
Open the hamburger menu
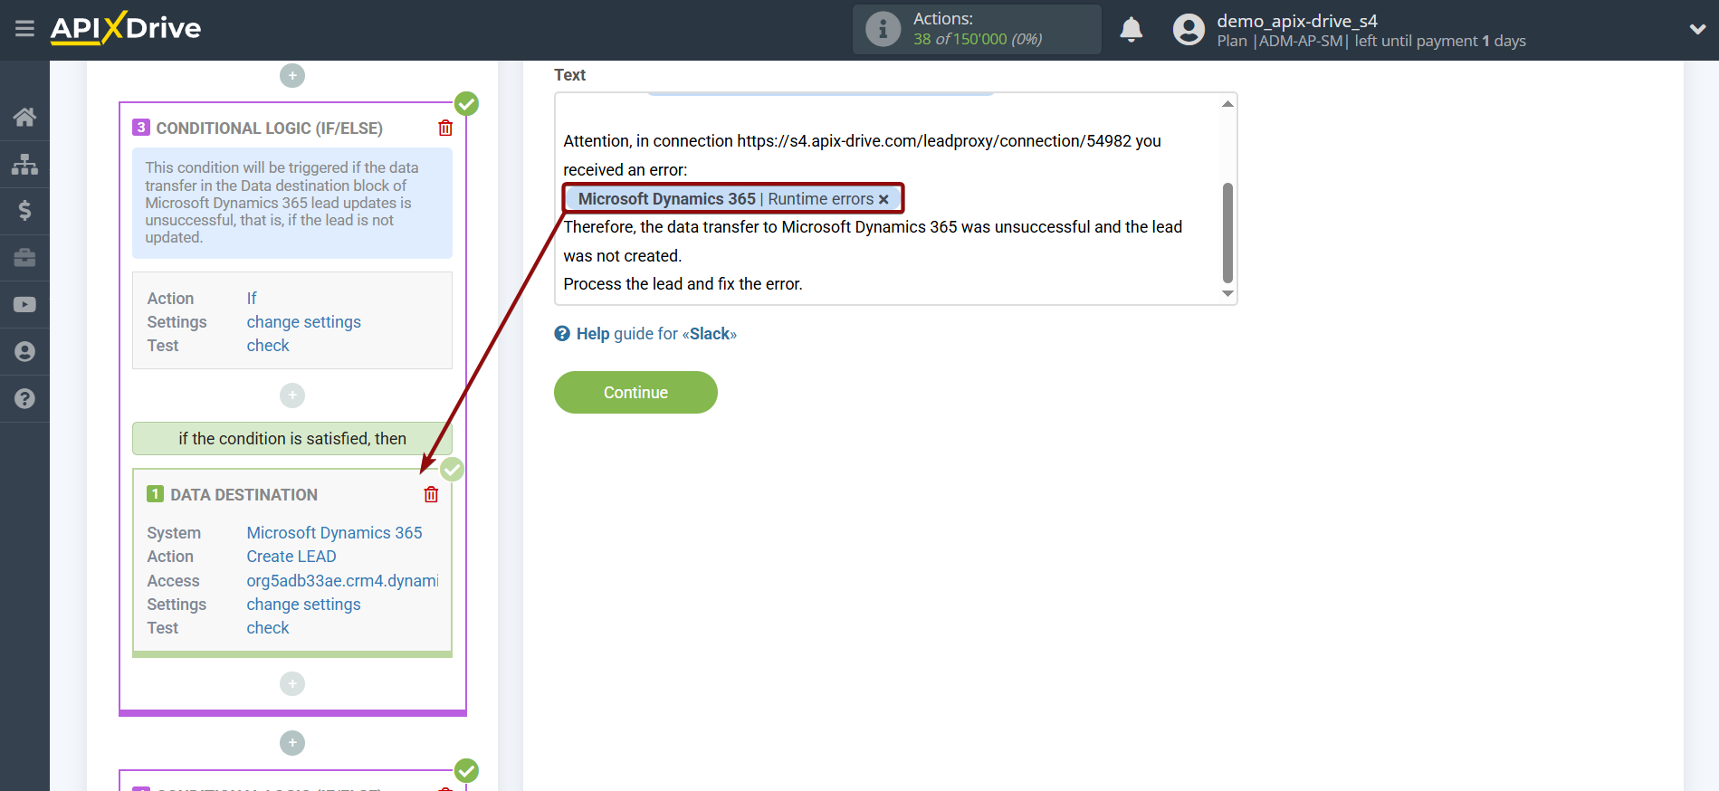[x=24, y=29]
